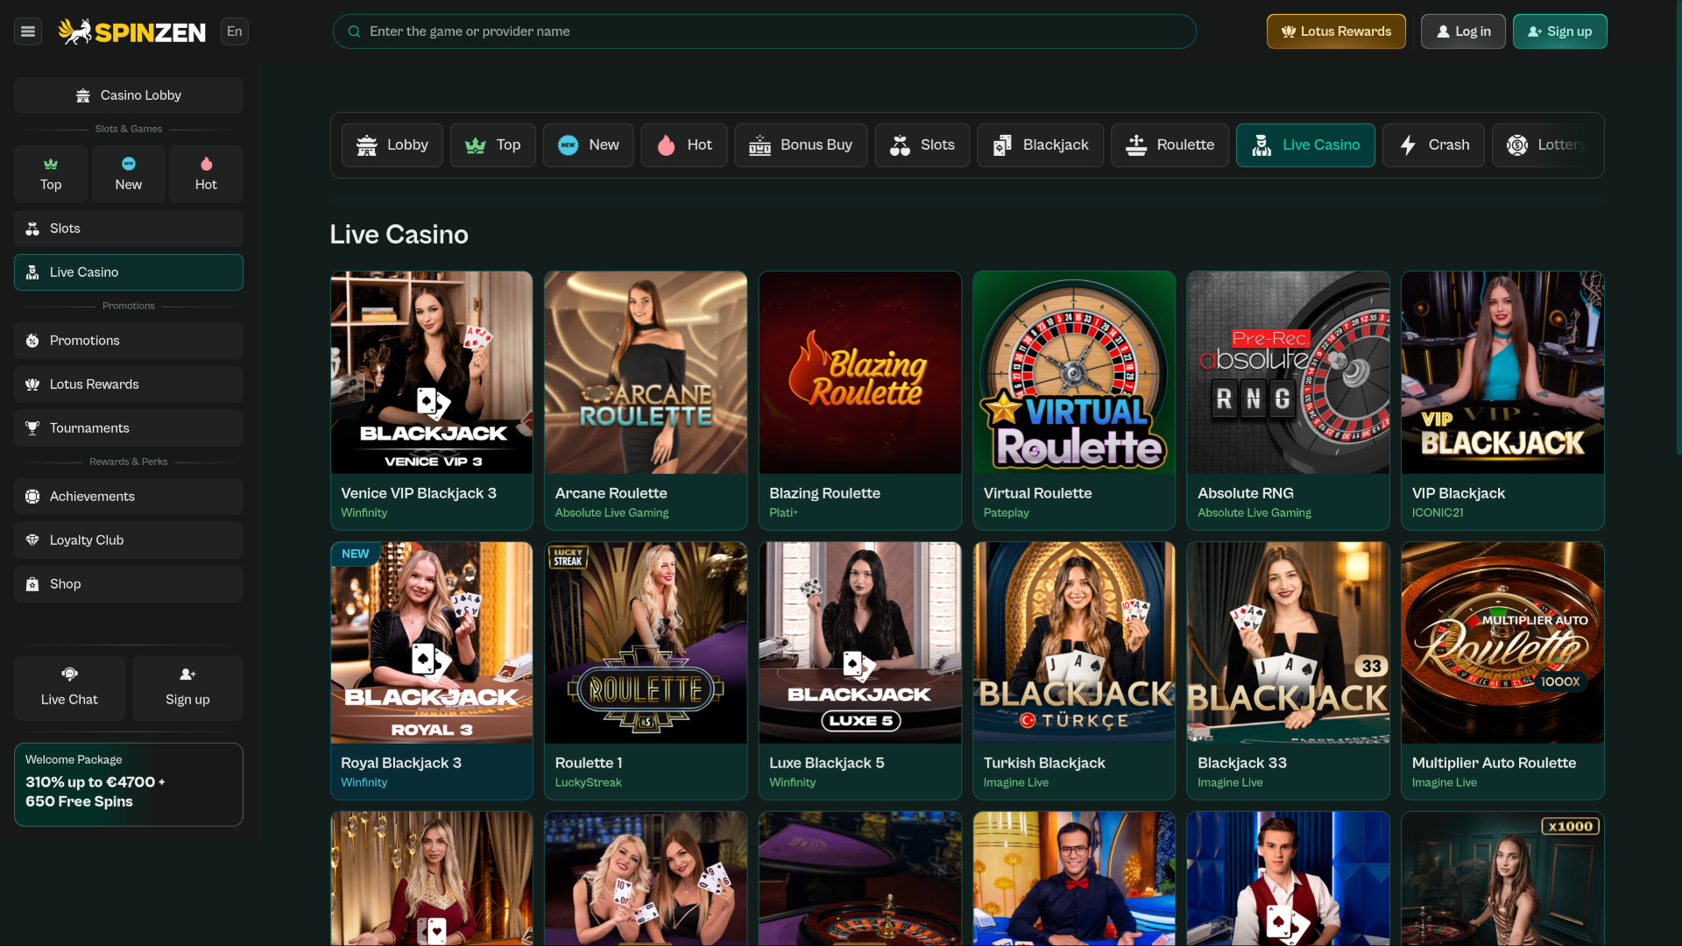Open the VIP Blackjack game by ICONIC21

1502,400
